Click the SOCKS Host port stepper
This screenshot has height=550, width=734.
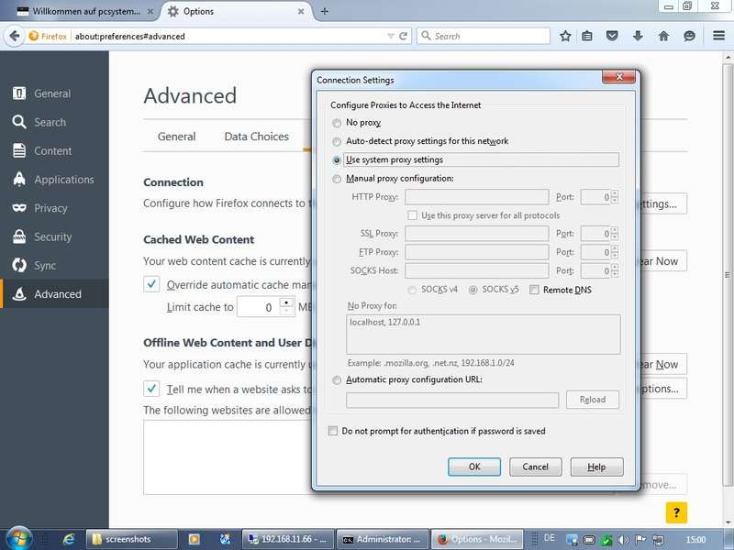coord(615,270)
